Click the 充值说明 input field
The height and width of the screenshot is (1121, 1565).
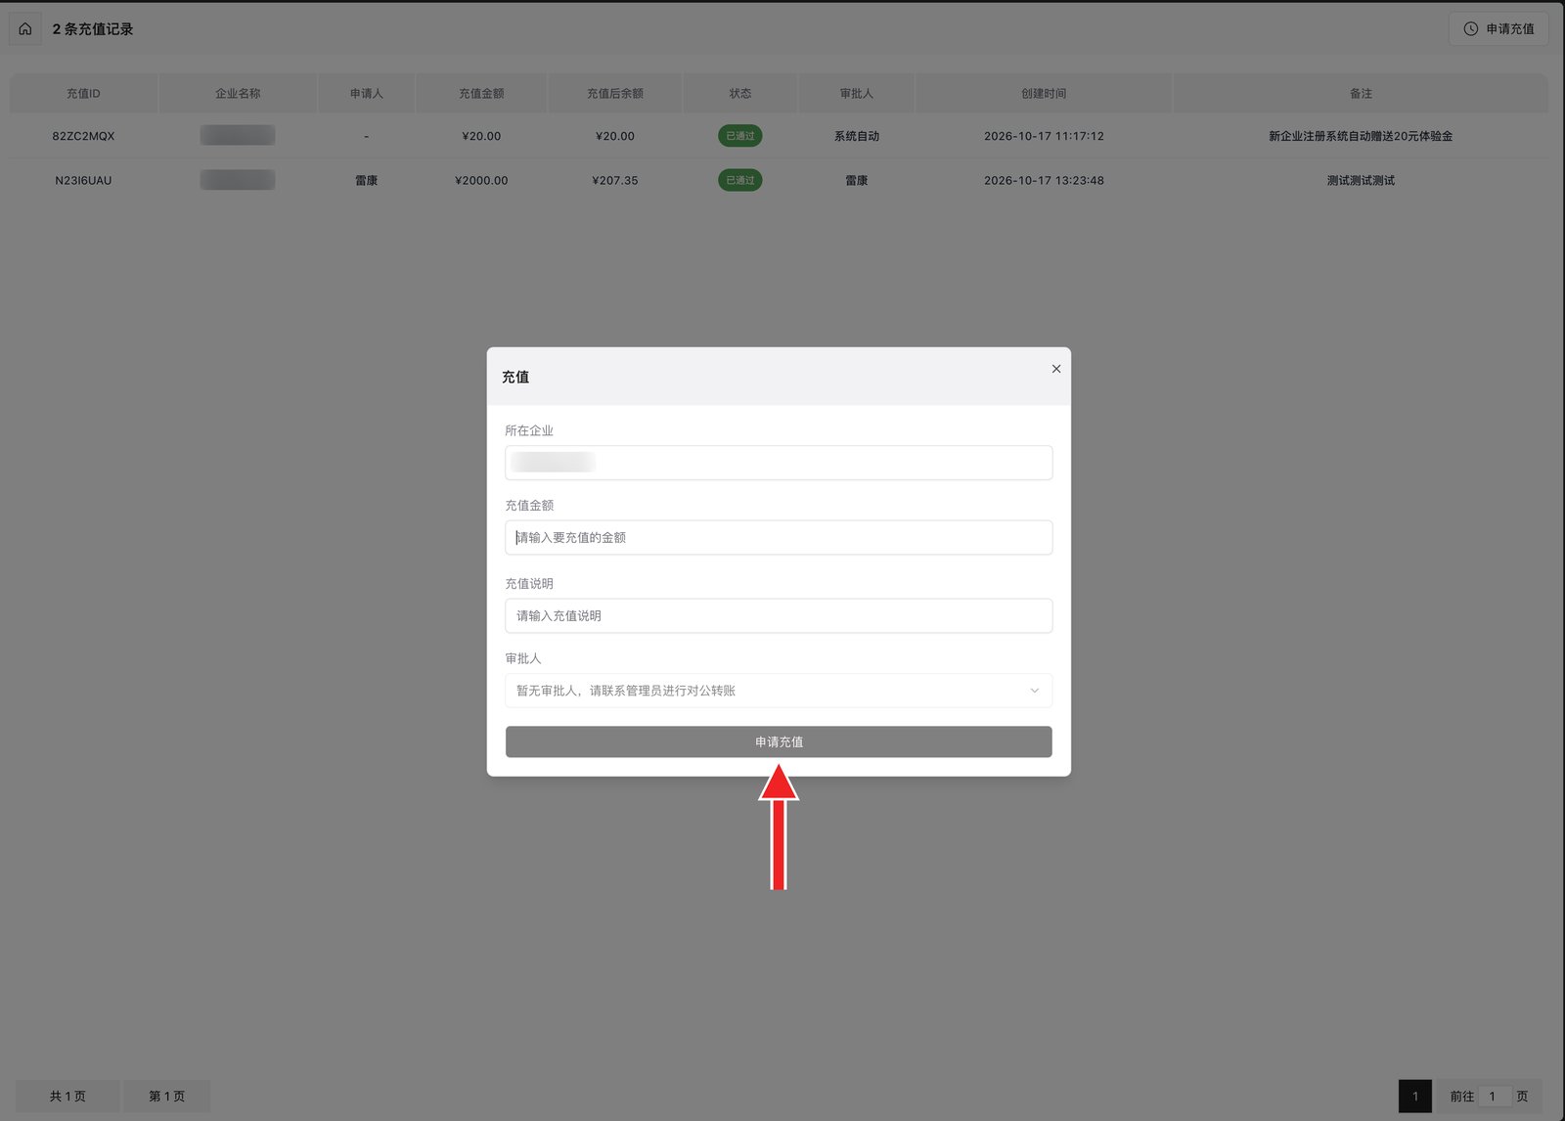(779, 615)
